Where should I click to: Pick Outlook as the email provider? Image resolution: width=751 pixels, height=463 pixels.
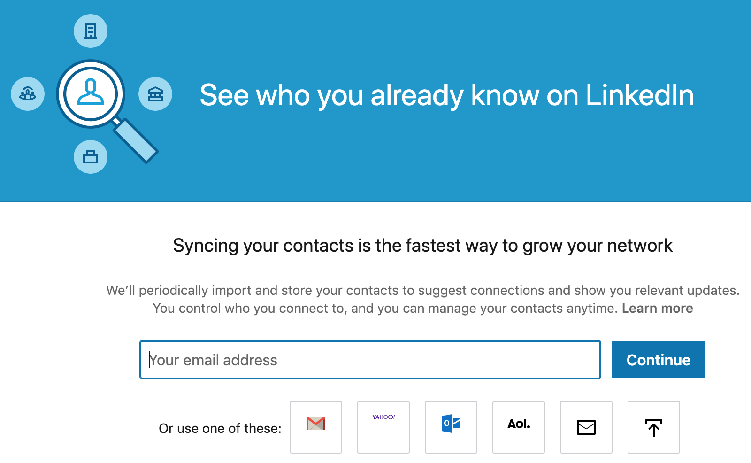pos(451,427)
